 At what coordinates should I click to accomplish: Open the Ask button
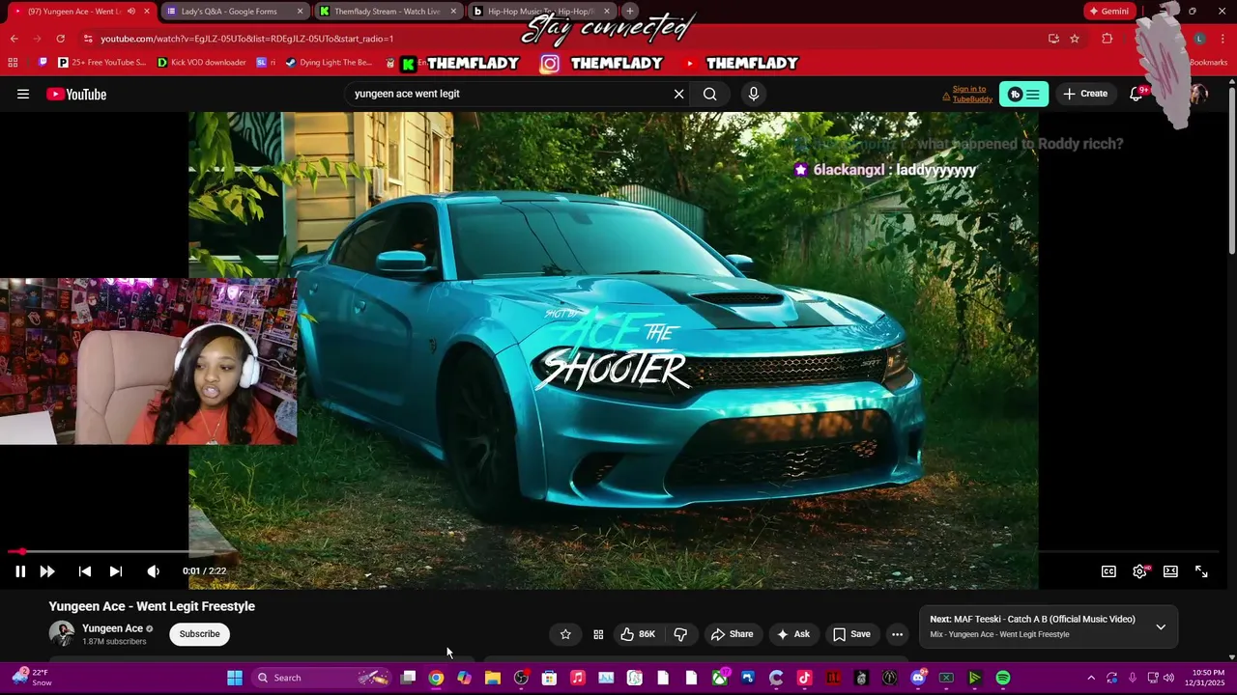pos(792,634)
